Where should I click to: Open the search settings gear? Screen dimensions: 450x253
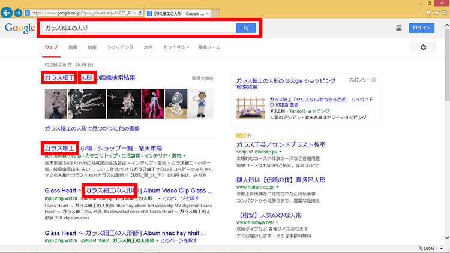click(423, 47)
